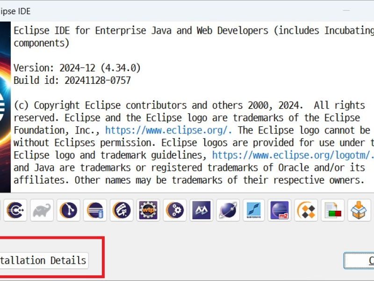Click the 'affiliates. Other names may be trademarks' line

(189, 180)
